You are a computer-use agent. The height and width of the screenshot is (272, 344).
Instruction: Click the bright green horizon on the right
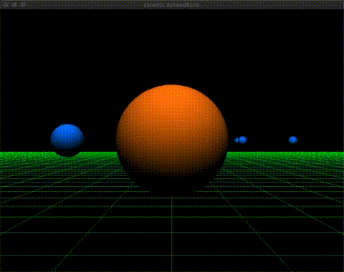(285, 155)
